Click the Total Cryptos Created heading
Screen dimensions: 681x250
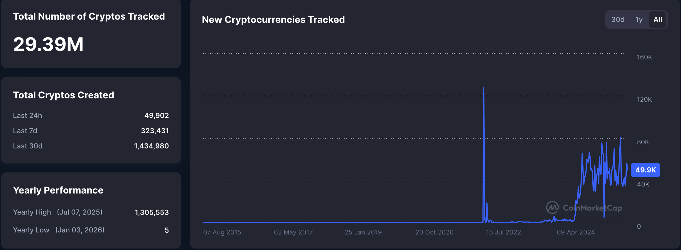click(63, 95)
